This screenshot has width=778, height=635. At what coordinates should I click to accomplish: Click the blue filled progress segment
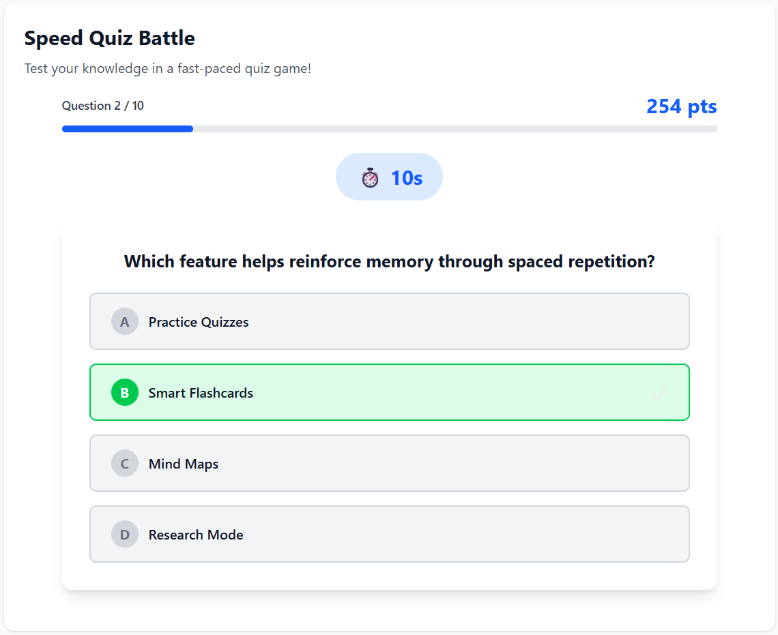(x=126, y=128)
